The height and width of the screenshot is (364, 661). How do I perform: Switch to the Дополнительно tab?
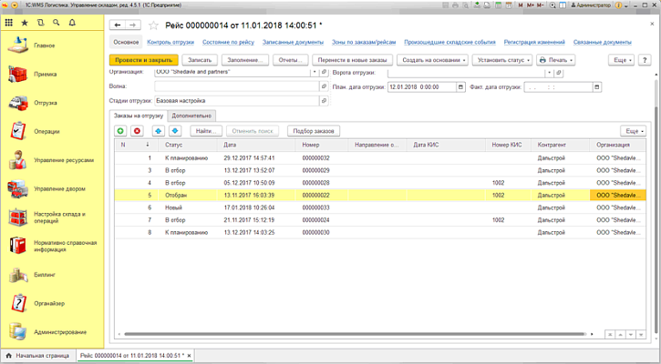point(192,116)
